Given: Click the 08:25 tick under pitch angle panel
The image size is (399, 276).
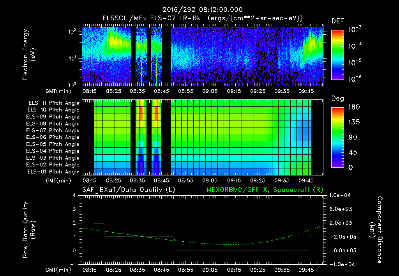Looking at the screenshot, I should tap(113, 180).
